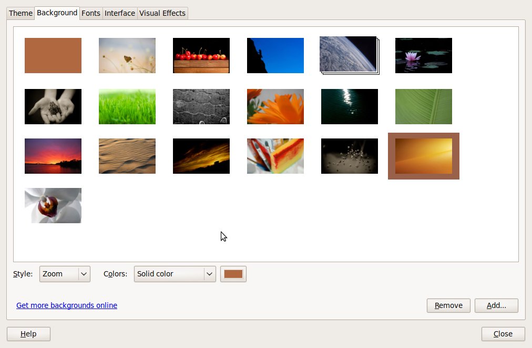Open the Colors dropdown showing Solid color
The image size is (532, 348).
[x=175, y=274]
